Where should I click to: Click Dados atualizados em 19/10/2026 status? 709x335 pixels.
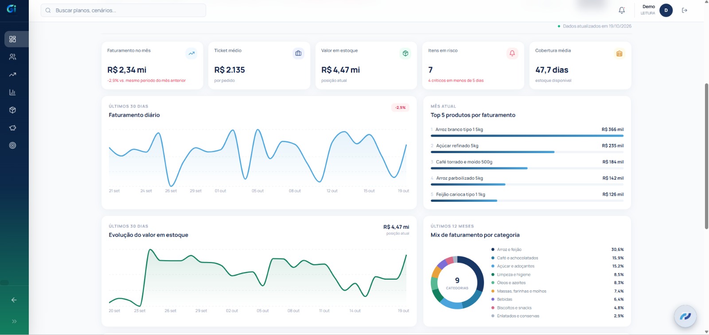tap(595, 26)
